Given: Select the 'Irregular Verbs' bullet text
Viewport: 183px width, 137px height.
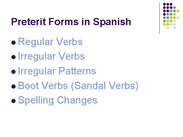Looking at the screenshot, I should coord(51,56).
